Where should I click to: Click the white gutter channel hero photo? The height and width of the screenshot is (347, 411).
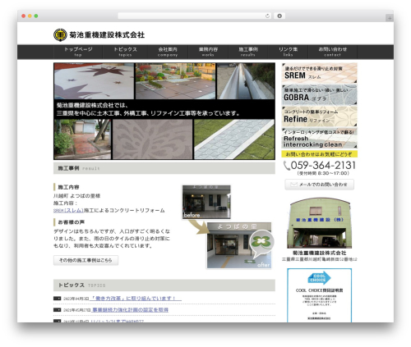[x=246, y=81]
